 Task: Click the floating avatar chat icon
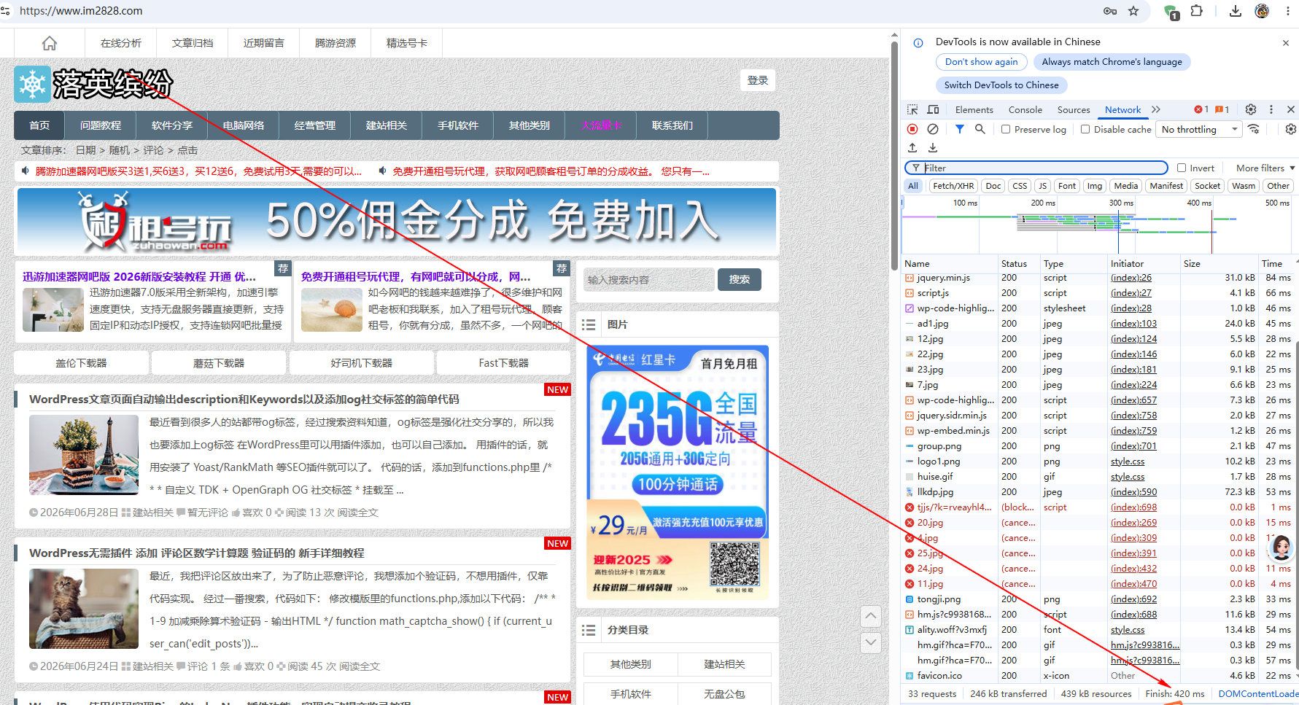1281,548
